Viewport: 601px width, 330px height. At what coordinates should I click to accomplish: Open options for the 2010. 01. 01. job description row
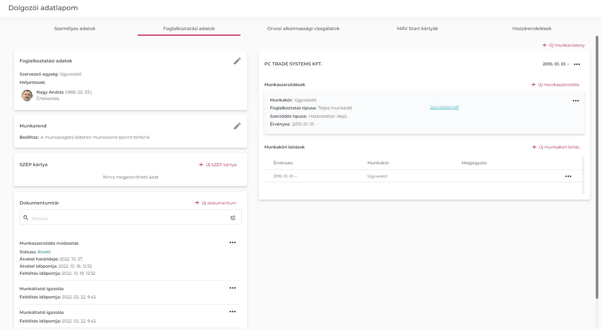coord(568,176)
